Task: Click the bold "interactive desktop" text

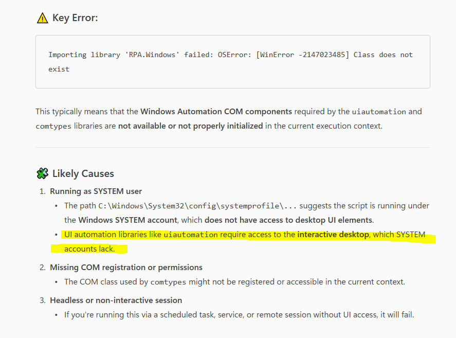Action: [x=332, y=235]
